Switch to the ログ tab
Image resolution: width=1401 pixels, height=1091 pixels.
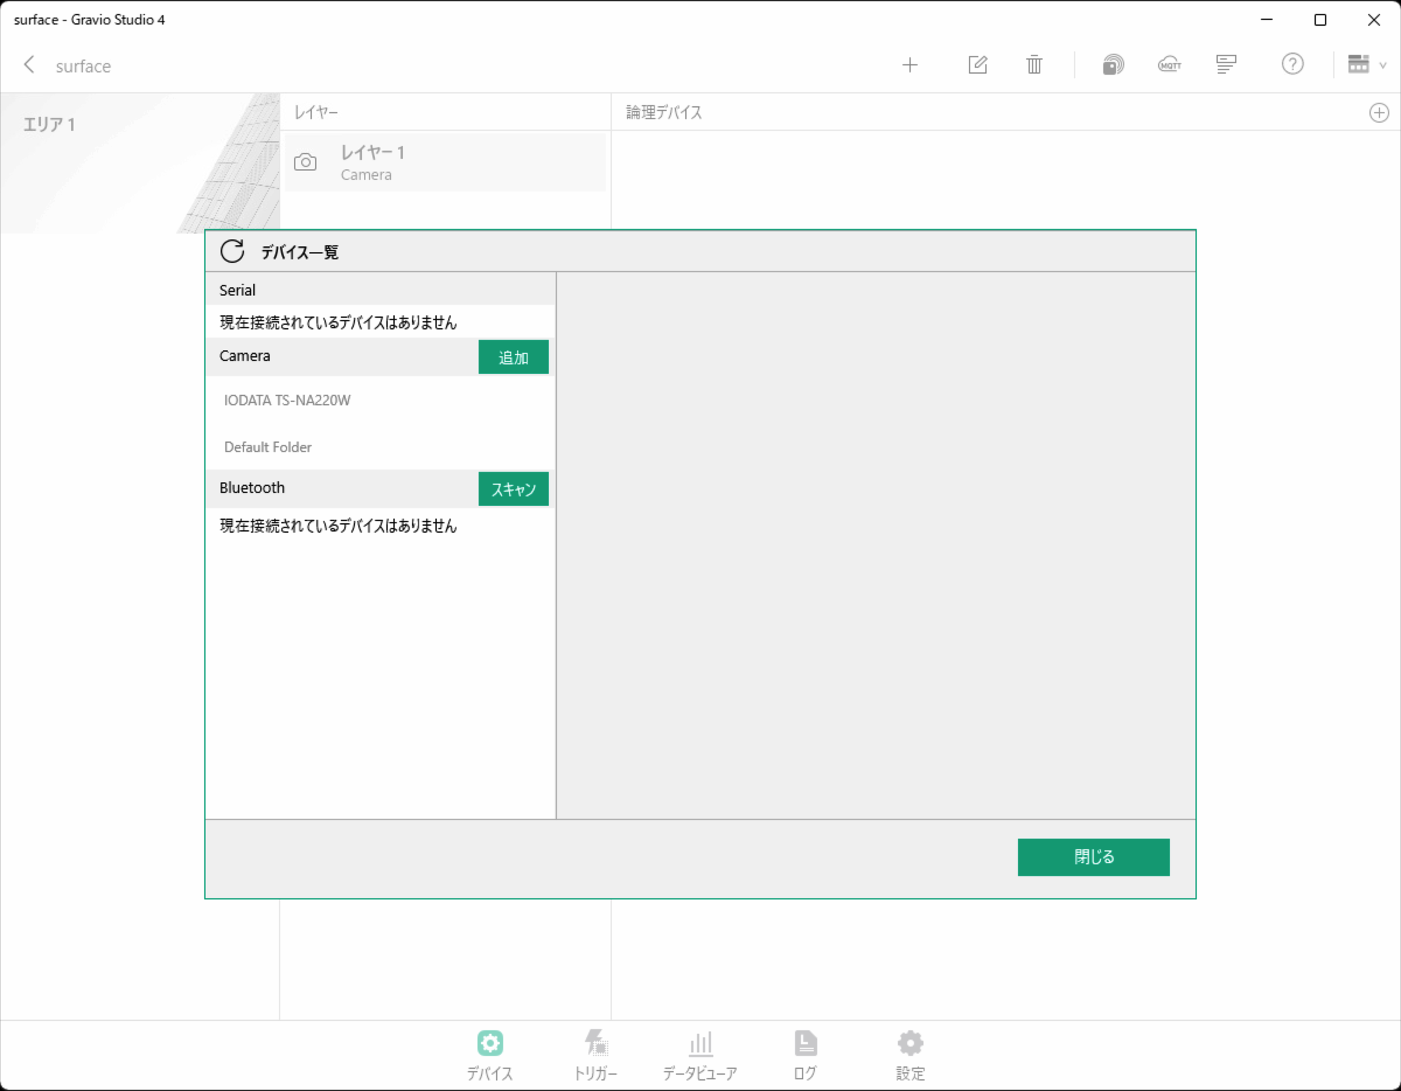805,1057
